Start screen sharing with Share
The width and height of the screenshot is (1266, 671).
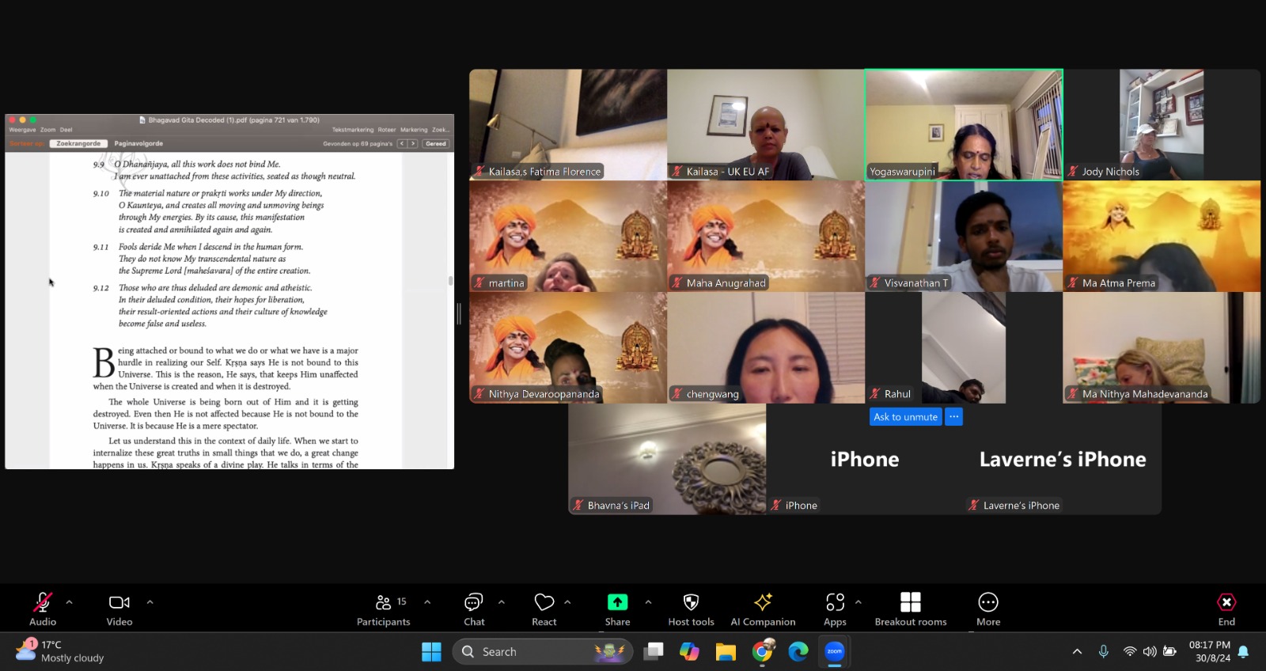(617, 609)
